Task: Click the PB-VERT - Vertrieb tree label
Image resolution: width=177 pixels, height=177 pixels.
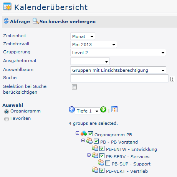Action: coord(127,171)
